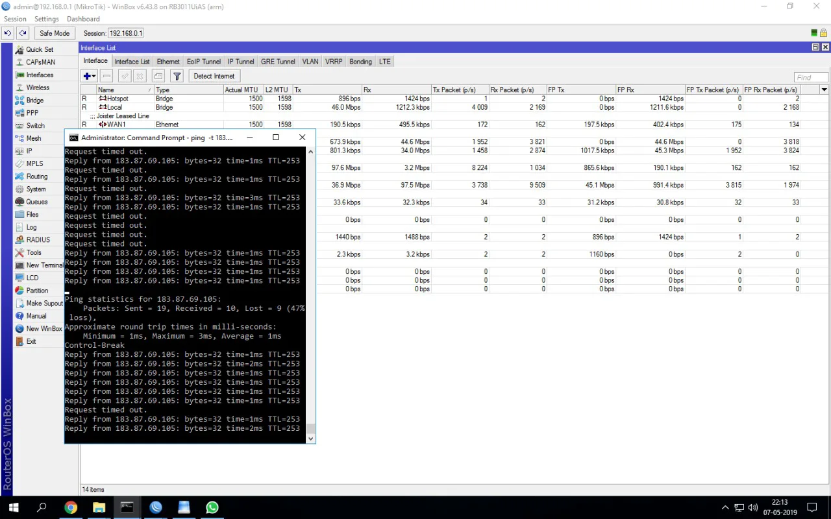Open RADIUS from the sidebar
The width and height of the screenshot is (831, 519).
(39, 239)
